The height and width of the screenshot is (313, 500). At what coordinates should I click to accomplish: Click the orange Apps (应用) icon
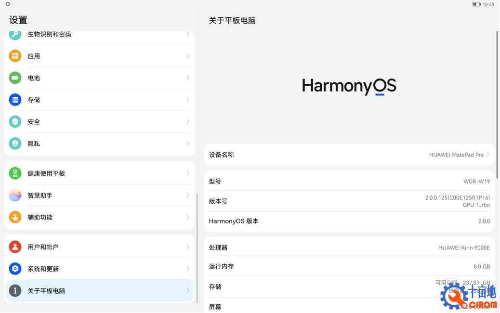[15, 56]
